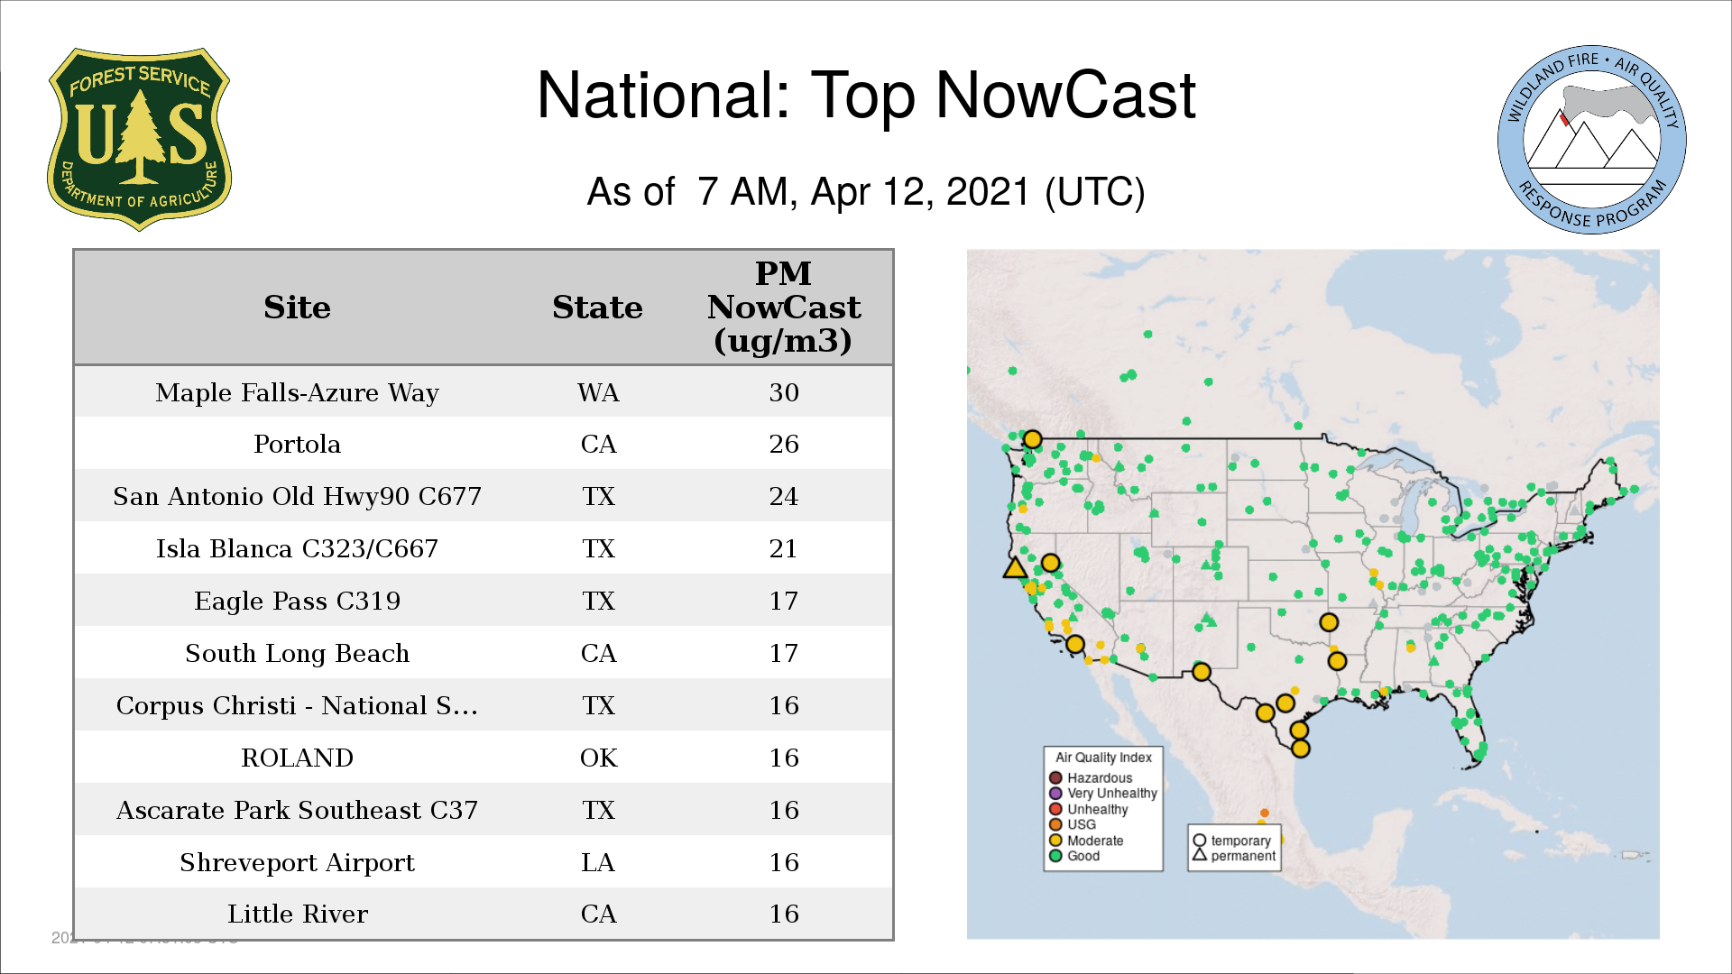Click the Moderate yellow legend dot

[1055, 841]
